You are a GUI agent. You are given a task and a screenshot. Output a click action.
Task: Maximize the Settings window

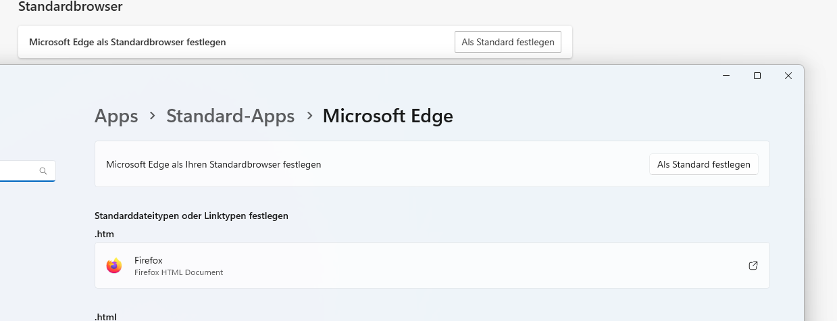pyautogui.click(x=757, y=76)
